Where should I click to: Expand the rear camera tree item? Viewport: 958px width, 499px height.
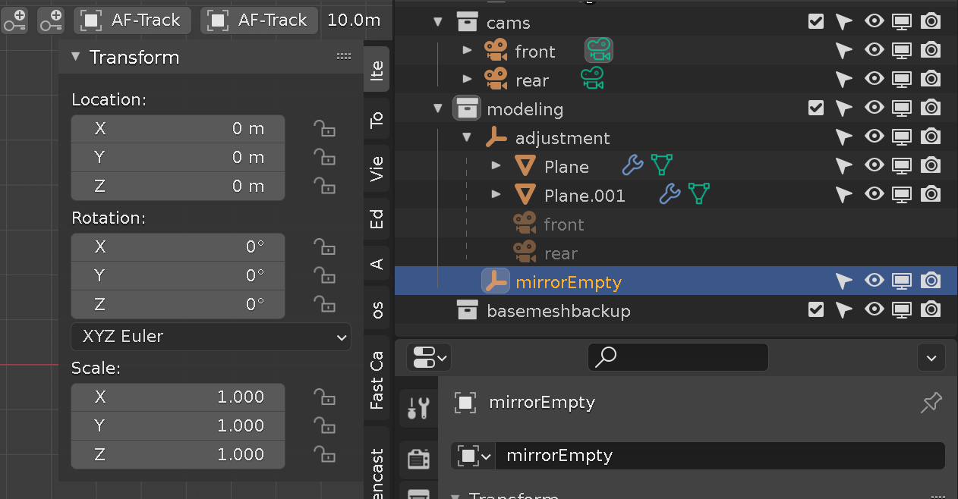[468, 80]
